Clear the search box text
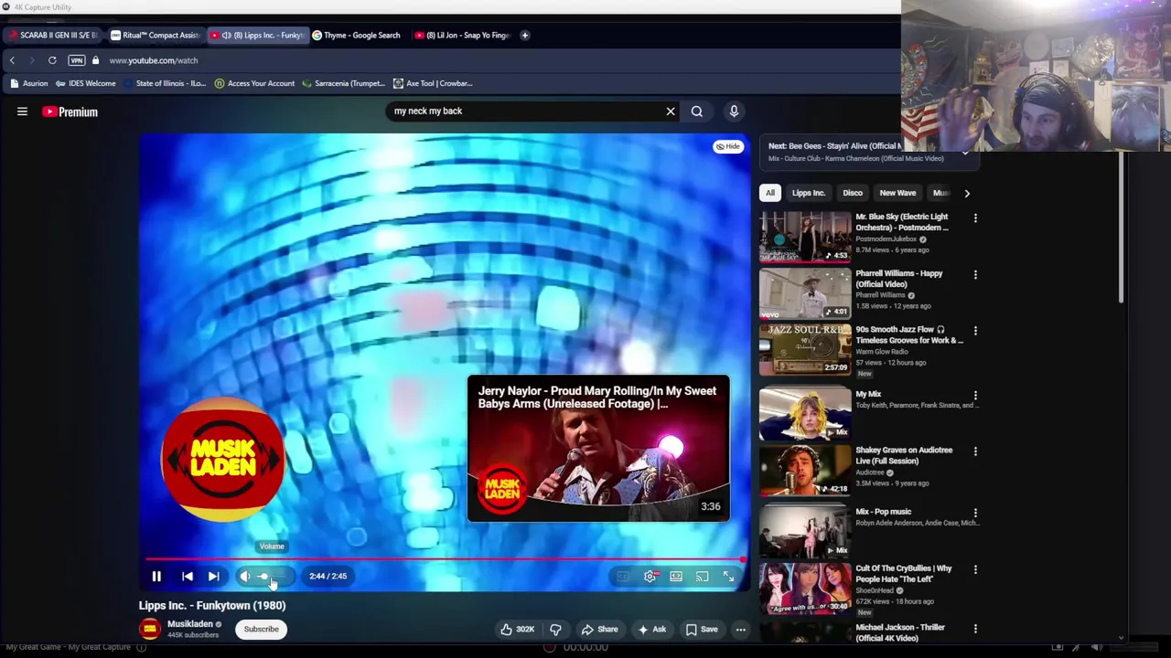This screenshot has height=658, width=1171. (671, 111)
